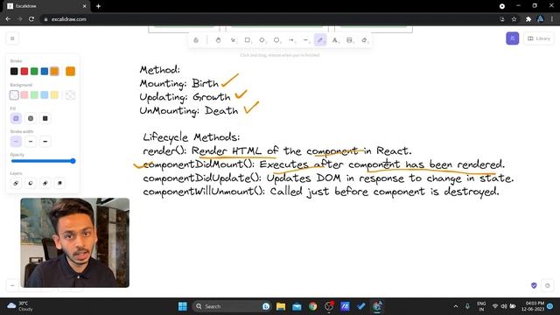Select the Text tool

335,40
